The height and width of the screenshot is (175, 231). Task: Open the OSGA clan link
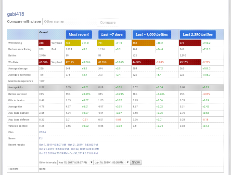click(43, 132)
